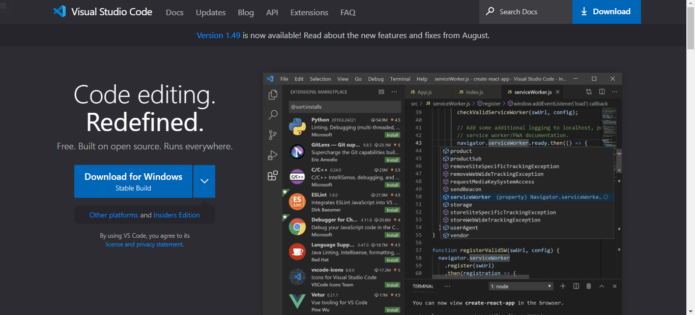Open Run and Debug from the activity bar

pyautogui.click(x=273, y=155)
